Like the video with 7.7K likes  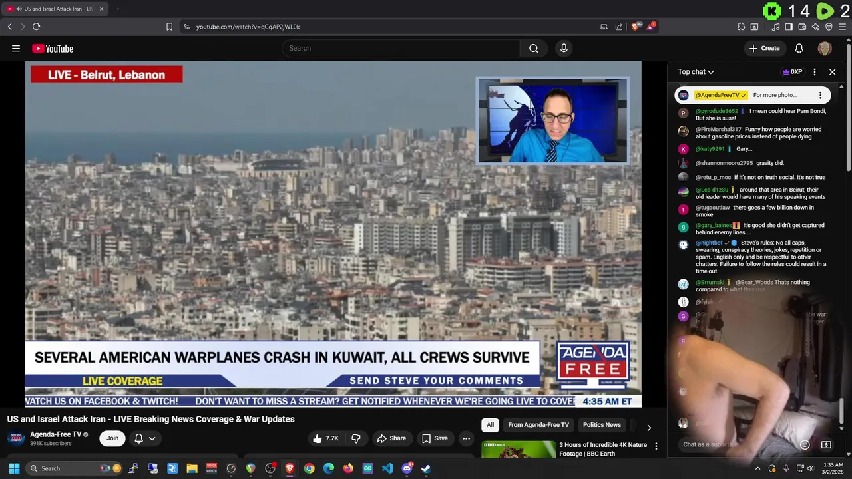[325, 438]
